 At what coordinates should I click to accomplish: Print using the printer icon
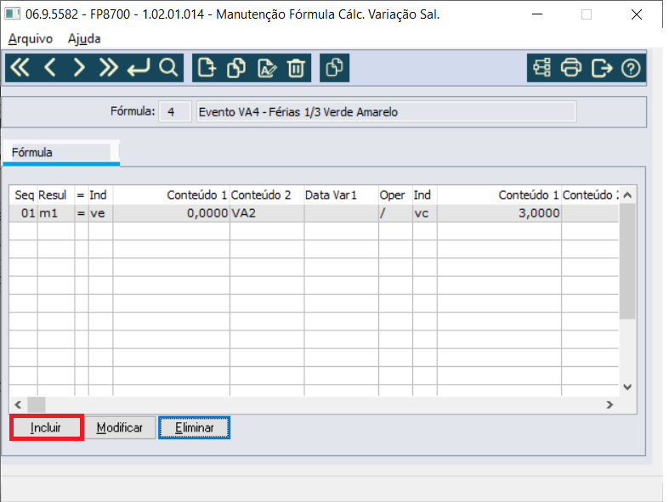click(x=571, y=68)
